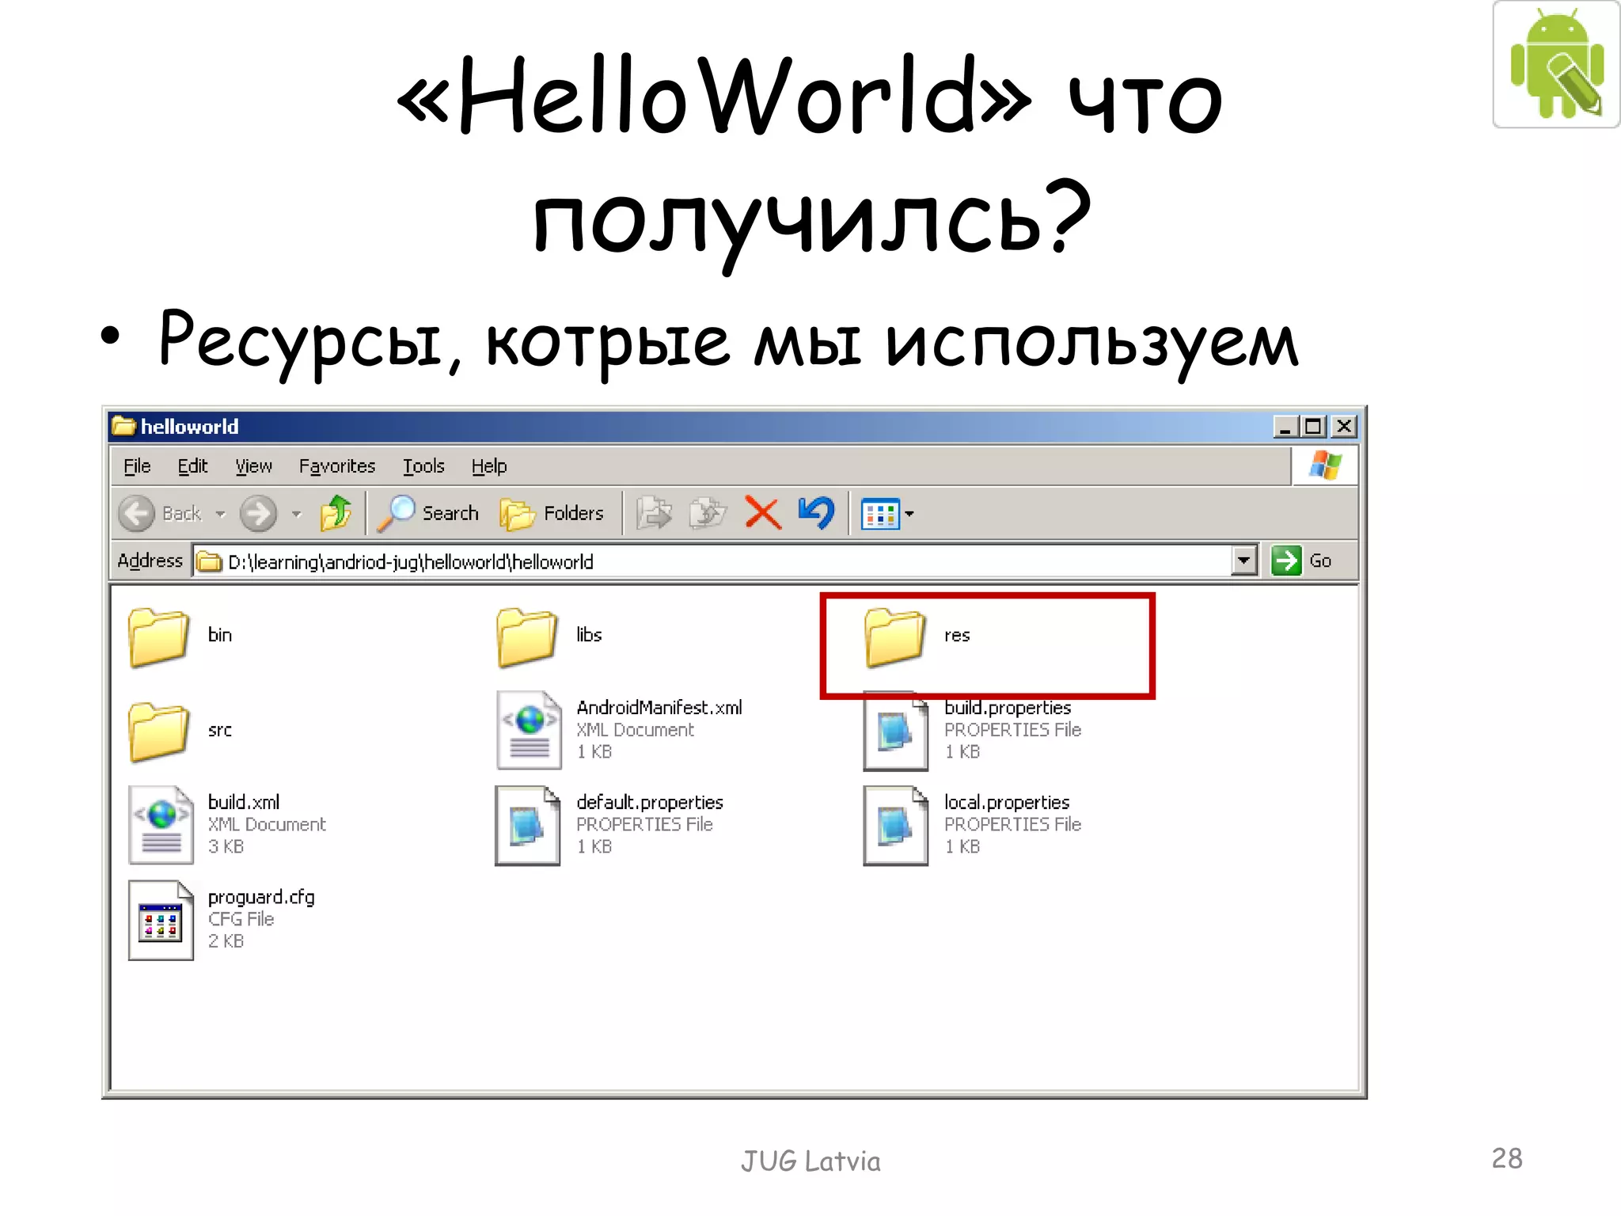Open the Forward history dropdown arrow

coord(296,514)
